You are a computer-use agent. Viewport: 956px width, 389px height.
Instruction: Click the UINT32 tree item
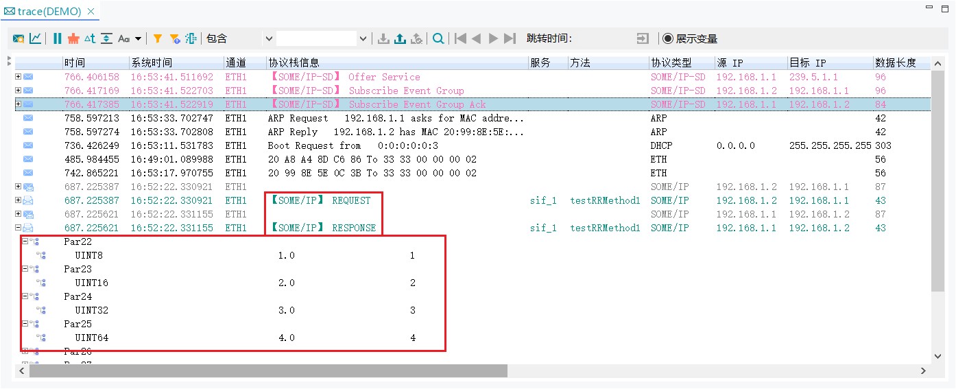tap(92, 310)
